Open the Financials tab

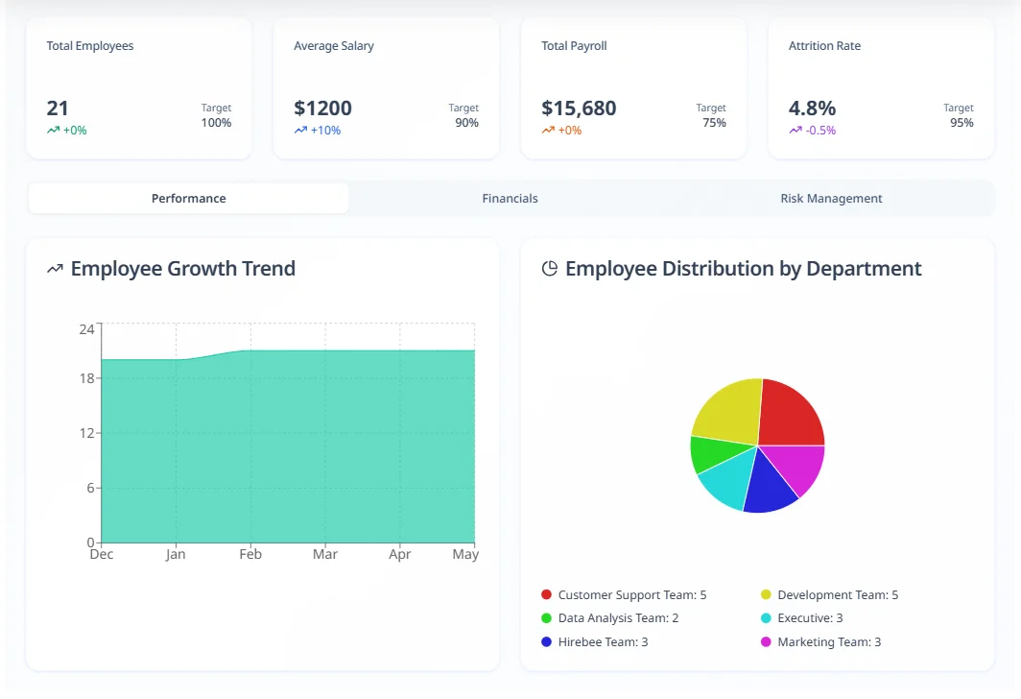[510, 198]
